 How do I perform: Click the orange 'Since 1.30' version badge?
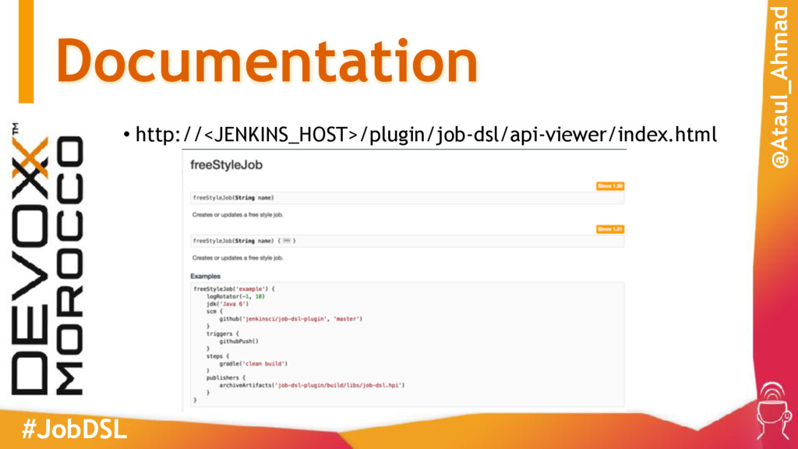(610, 184)
